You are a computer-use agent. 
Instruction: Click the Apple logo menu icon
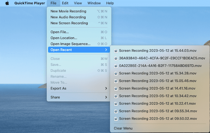click(x=7, y=3)
